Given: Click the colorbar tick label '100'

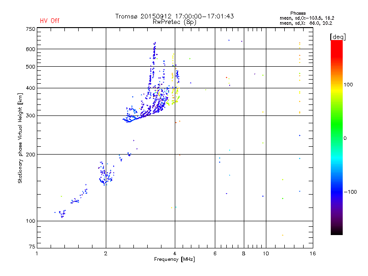Looking at the screenshot, I should [x=348, y=85].
